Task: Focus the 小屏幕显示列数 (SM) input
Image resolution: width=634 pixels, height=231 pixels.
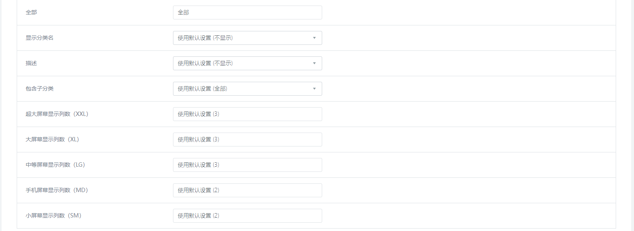Action: coord(247,216)
